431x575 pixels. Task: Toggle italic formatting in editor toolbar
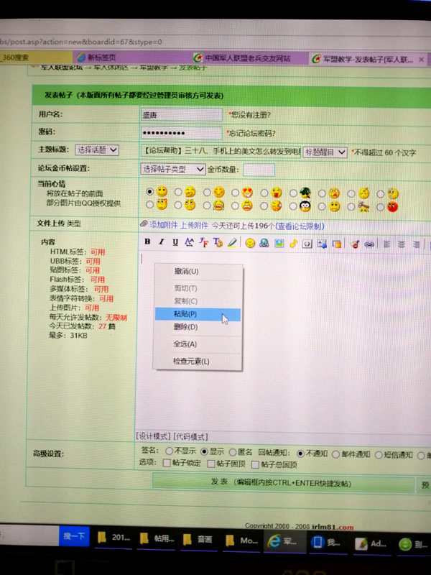161,241
